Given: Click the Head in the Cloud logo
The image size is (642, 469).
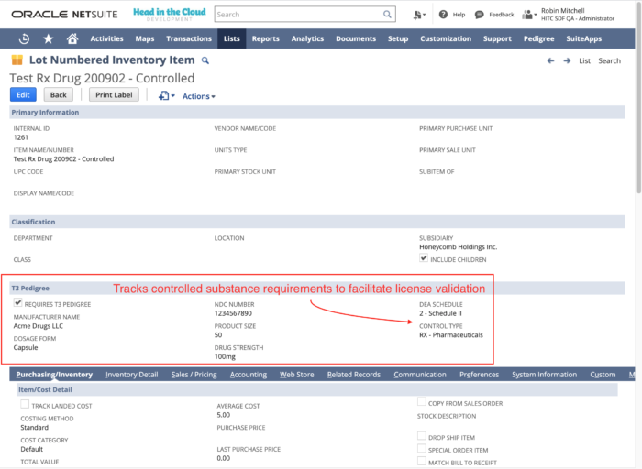Looking at the screenshot, I should tap(169, 14).
